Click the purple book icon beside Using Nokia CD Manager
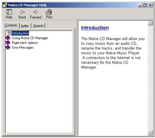155x138 pixels. (8, 38)
